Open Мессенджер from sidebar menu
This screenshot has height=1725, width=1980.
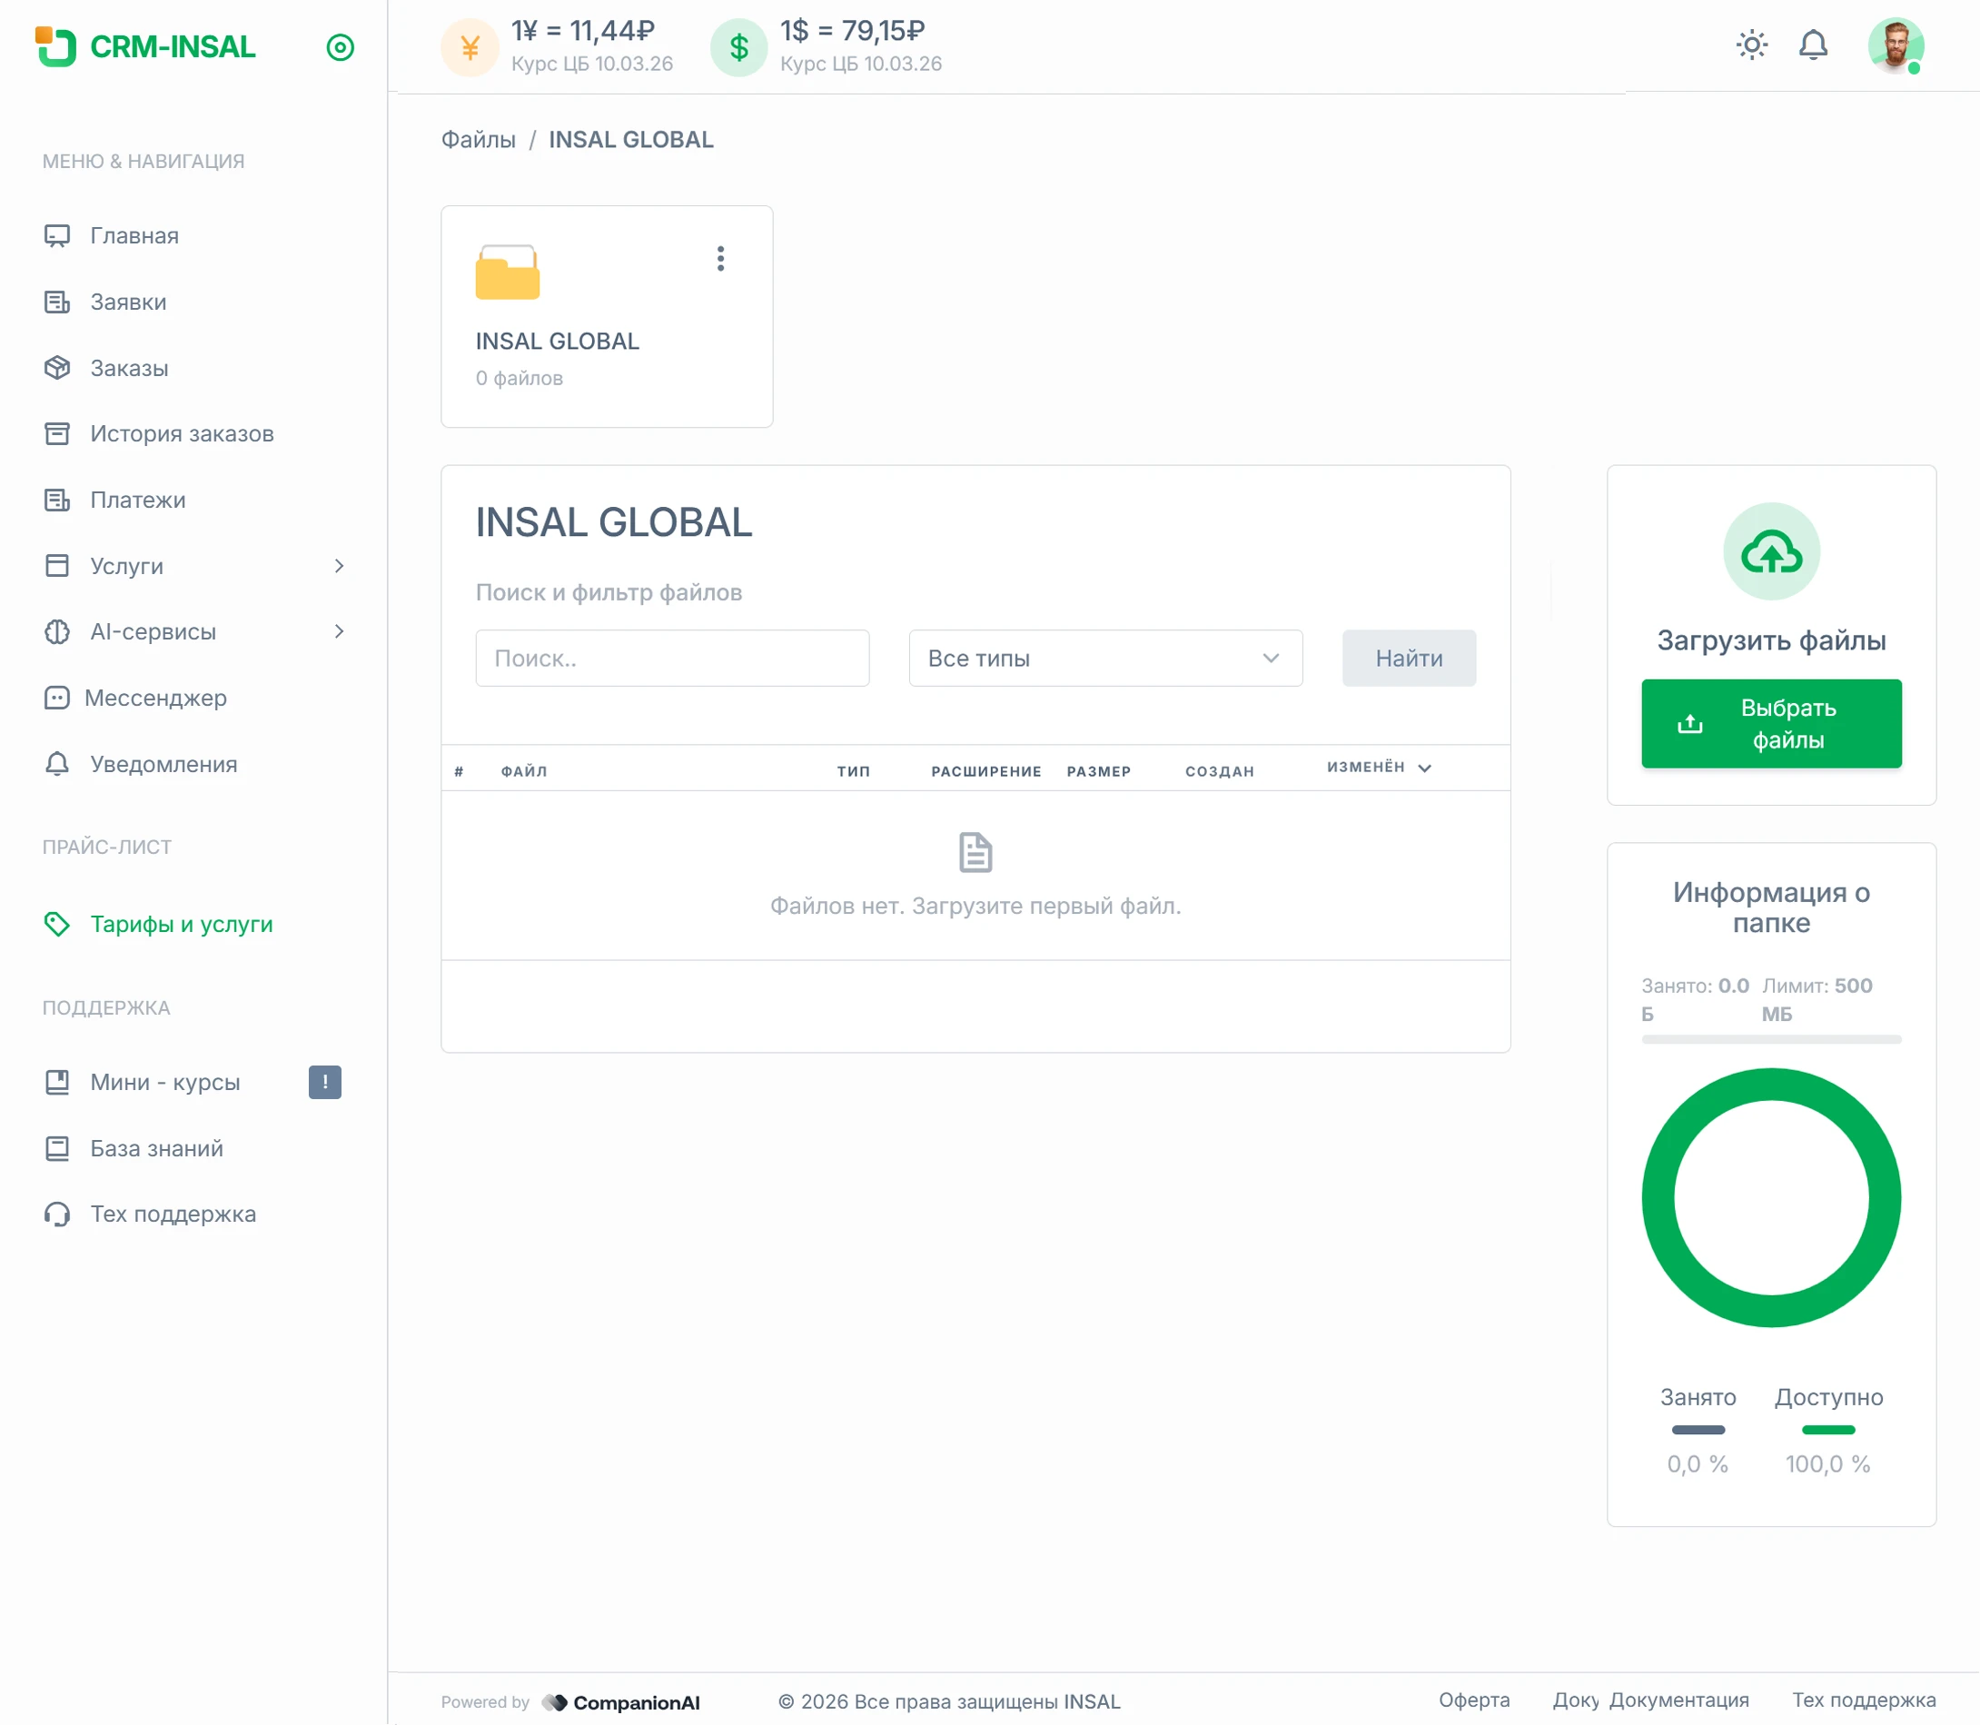(155, 698)
